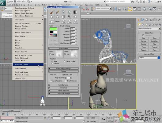This screenshot has height=123, width=162.
Task: Open the Customize menu
Action: point(89,5)
